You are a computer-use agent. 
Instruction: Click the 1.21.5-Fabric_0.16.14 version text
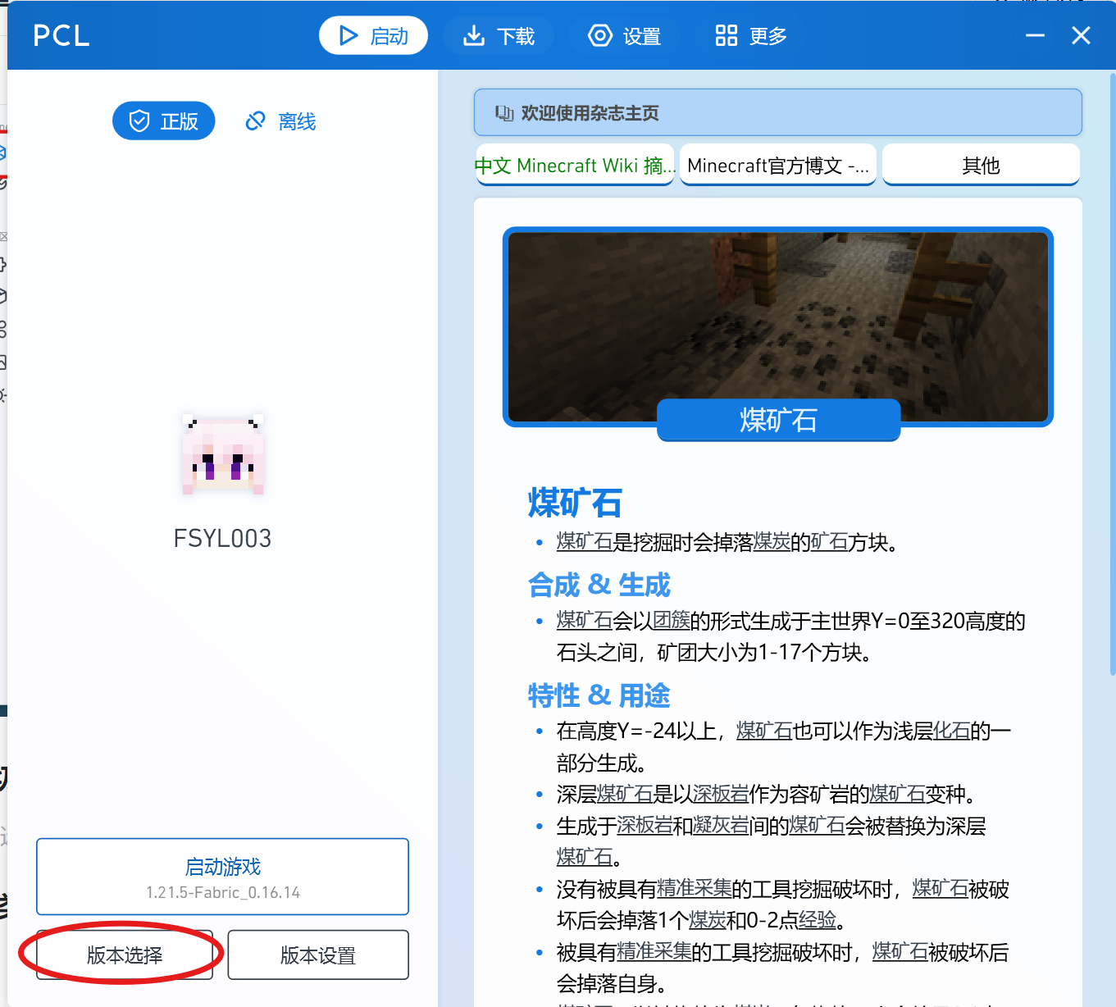tap(223, 892)
